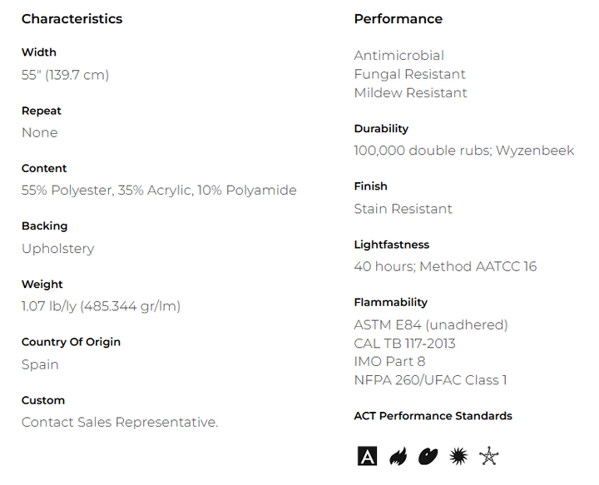Click the Contact Sales Representative text
Image resolution: width=599 pixels, height=485 pixels.
[120, 423]
